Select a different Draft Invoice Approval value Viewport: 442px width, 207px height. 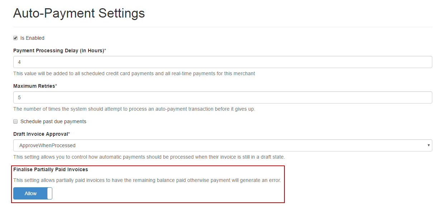click(222, 145)
